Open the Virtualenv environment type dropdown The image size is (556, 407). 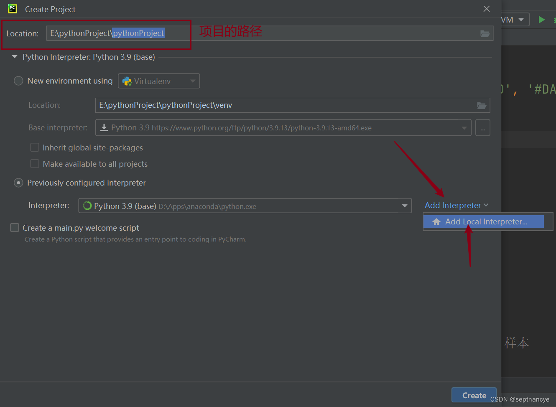click(x=159, y=81)
